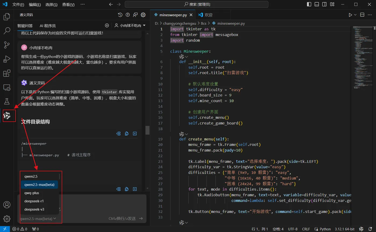Toggle the bottom panel
Image resolution: width=376 pixels, height=232 pixels.
(x=317, y=4)
